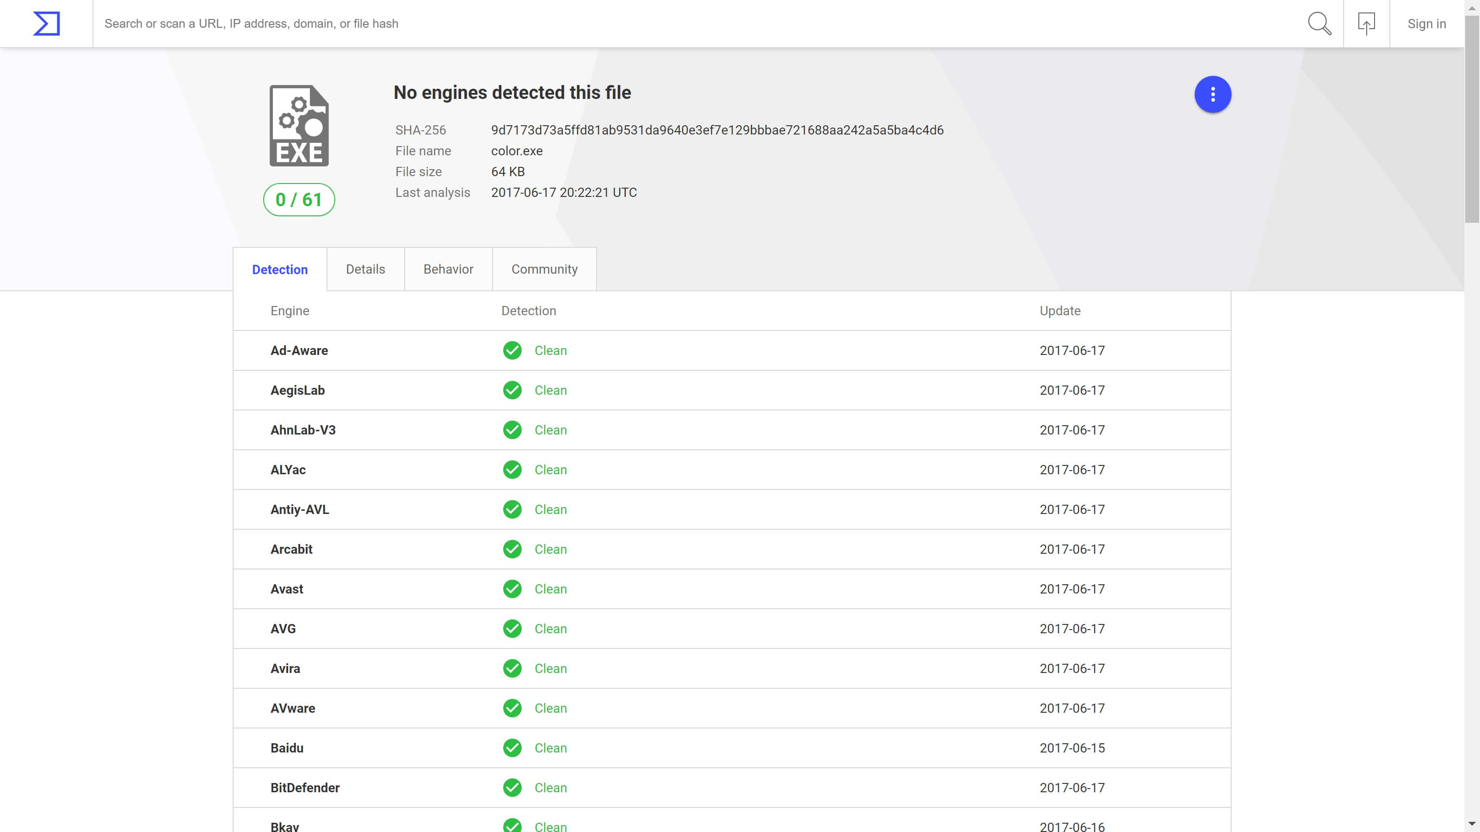The height and width of the screenshot is (832, 1480).
Task: Click the Sign in link
Action: coord(1426,24)
